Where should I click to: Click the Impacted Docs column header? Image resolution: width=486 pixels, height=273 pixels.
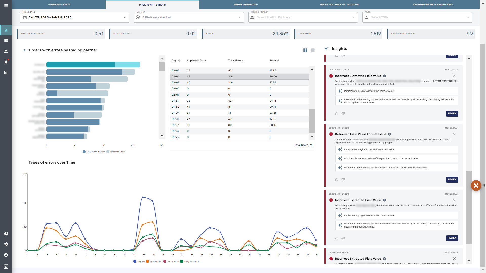[196, 61]
